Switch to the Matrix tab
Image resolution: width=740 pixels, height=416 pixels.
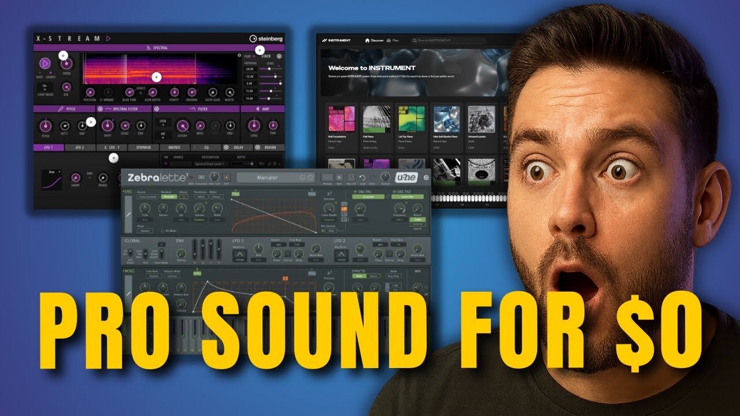coord(175,147)
